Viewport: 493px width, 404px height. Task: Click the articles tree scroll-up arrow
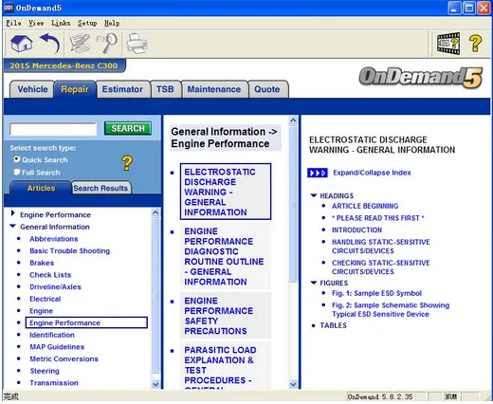pyautogui.click(x=155, y=212)
